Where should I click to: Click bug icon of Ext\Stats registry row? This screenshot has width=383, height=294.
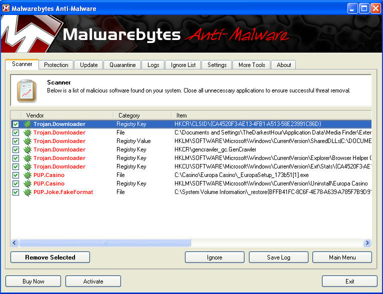(x=27, y=166)
